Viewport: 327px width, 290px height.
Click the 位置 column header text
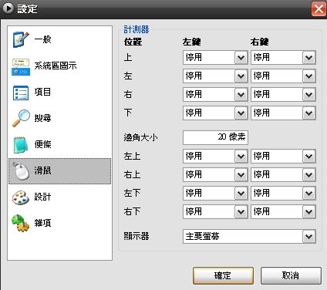[x=133, y=42]
